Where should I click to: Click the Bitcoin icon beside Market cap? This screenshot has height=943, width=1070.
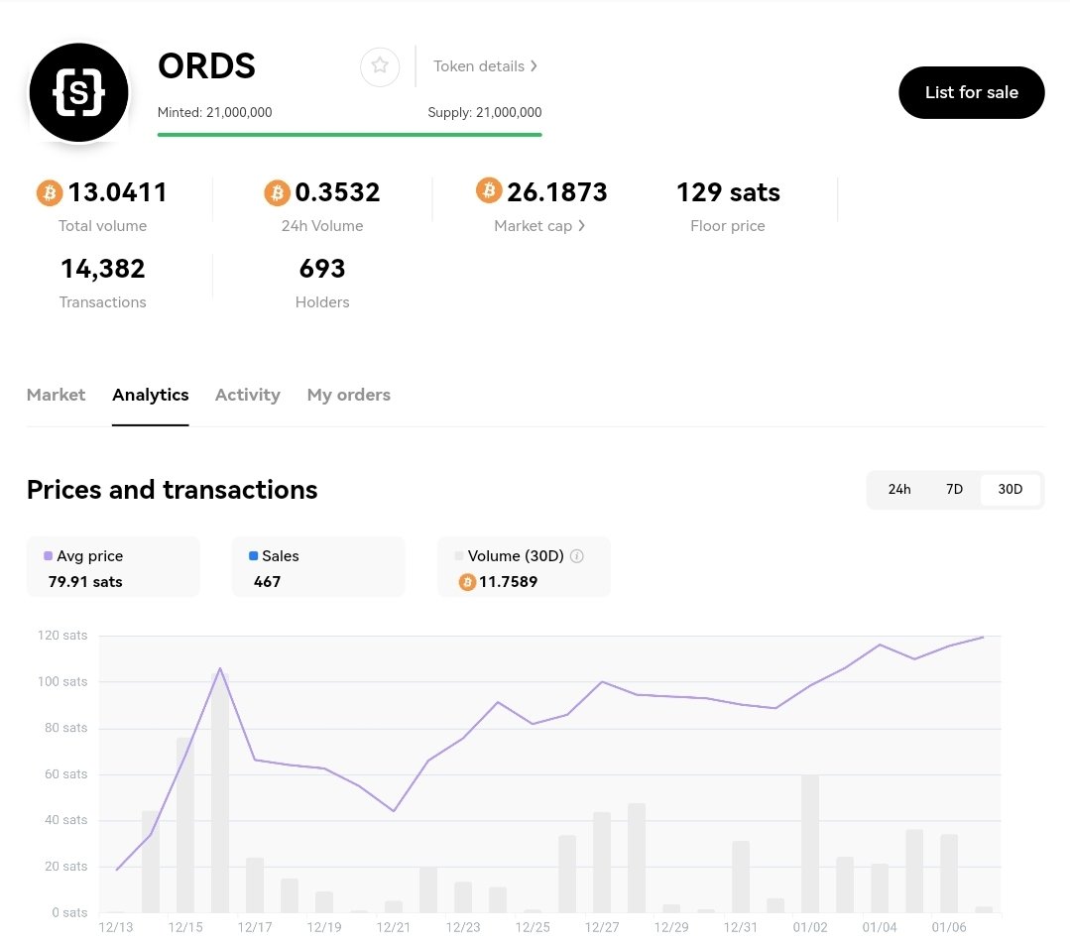coord(488,192)
